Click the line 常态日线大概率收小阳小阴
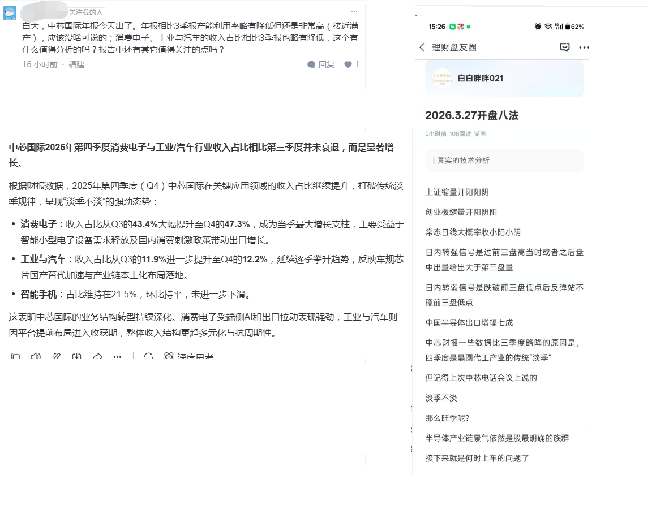 click(x=473, y=232)
